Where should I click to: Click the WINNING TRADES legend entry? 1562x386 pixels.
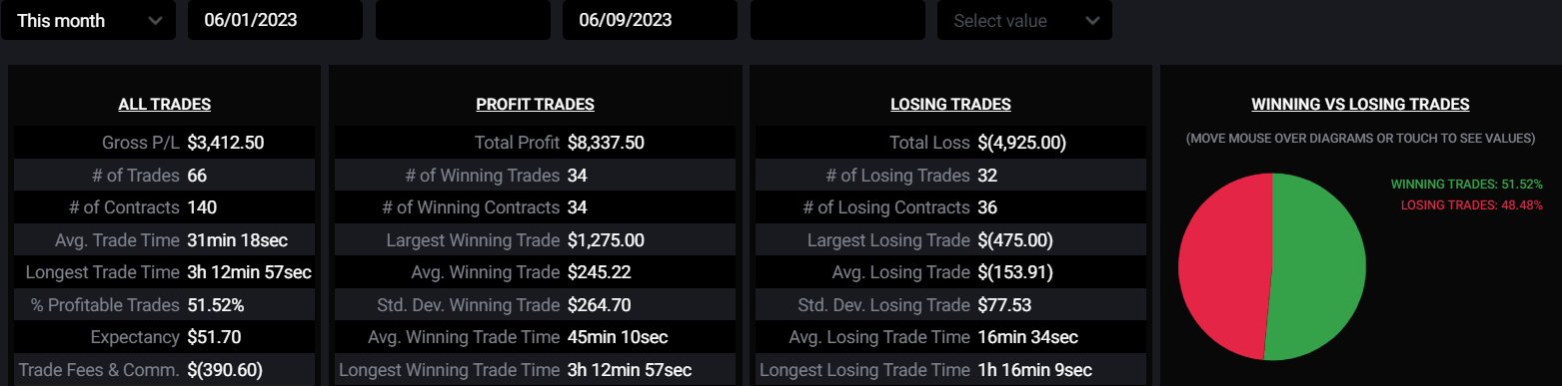[x=1467, y=185]
